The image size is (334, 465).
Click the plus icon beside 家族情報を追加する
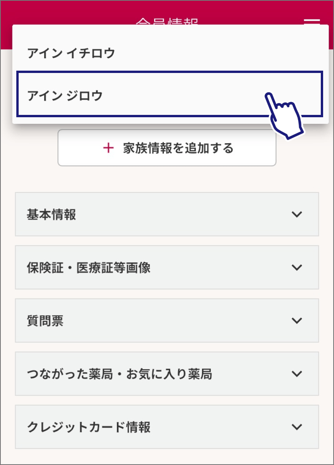pos(108,148)
